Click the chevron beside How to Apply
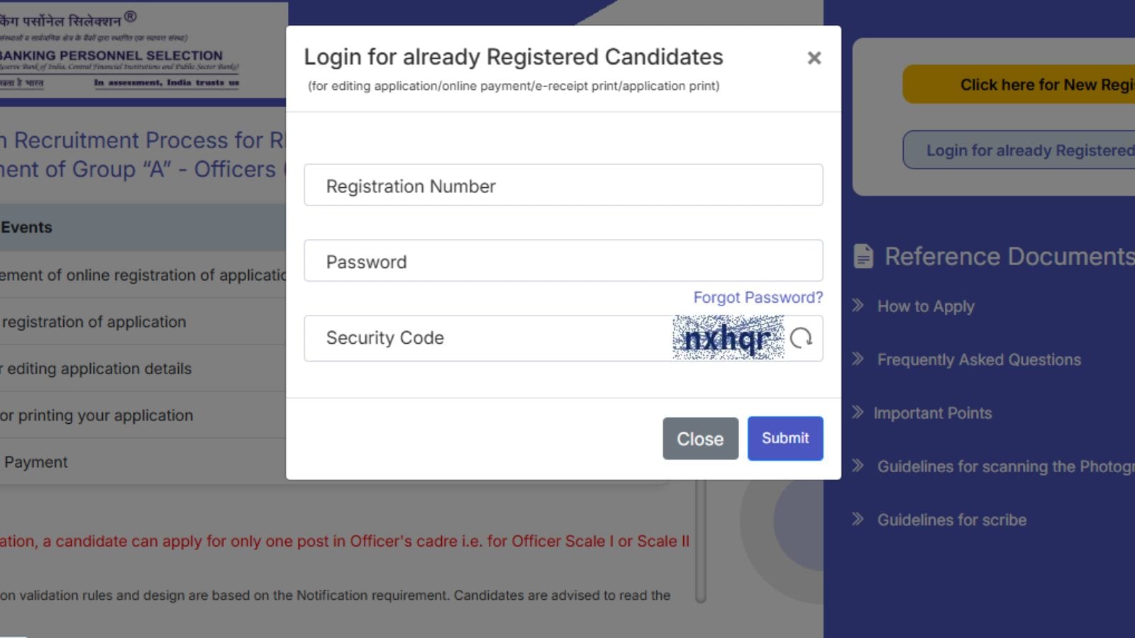The height and width of the screenshot is (638, 1135). (858, 306)
